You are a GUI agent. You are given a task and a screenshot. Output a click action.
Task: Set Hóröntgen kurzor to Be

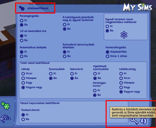click(94, 95)
